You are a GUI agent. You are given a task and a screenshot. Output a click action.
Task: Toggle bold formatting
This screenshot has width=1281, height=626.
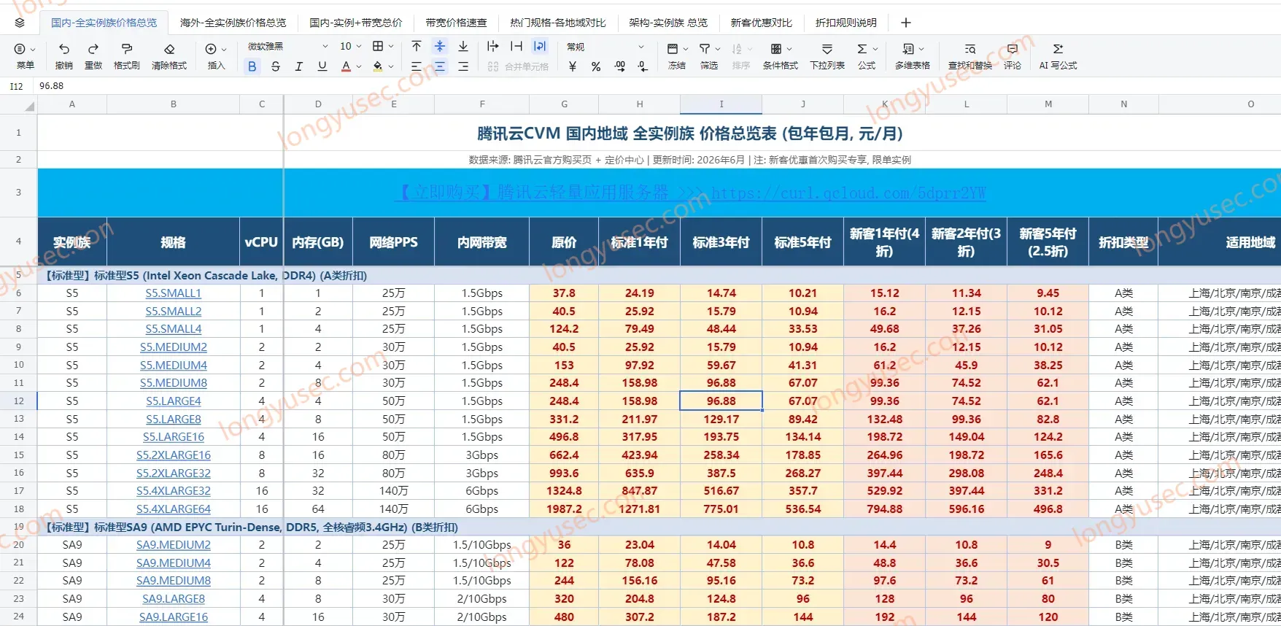click(x=252, y=66)
